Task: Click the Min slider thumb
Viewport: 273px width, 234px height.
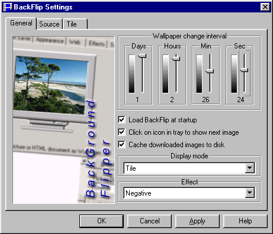Action: 210,71
